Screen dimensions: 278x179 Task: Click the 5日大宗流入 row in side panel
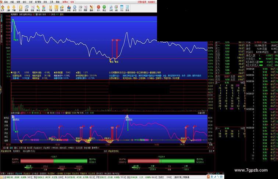click(262, 65)
